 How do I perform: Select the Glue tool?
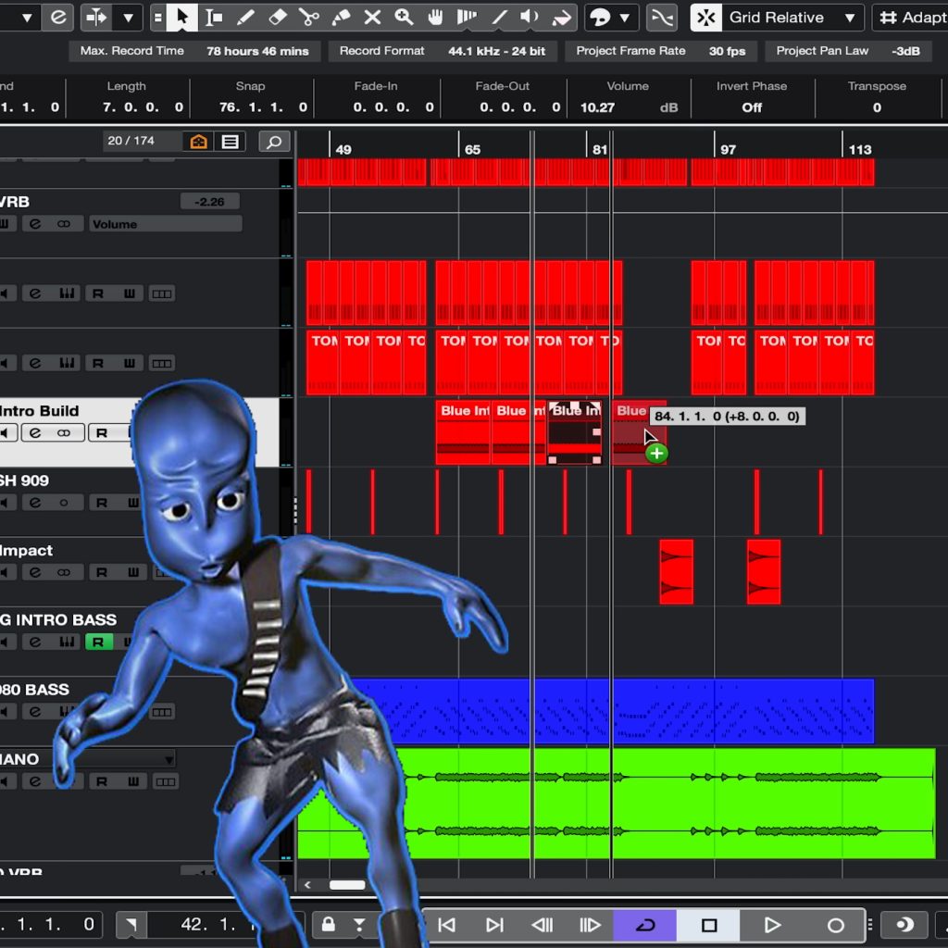[x=340, y=17]
